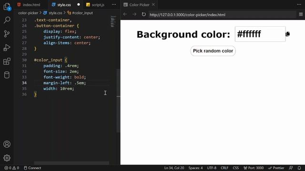Click the 'font-weight: bold;' code line

(65, 77)
